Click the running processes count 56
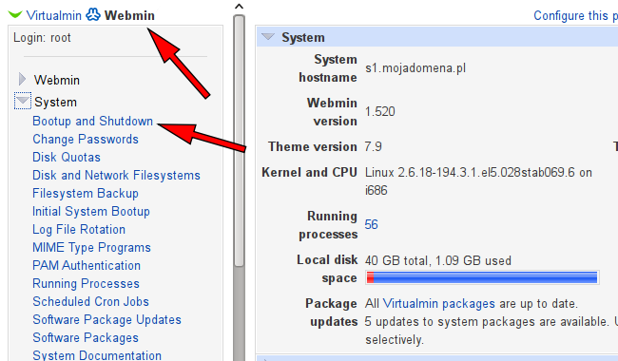This screenshot has height=361, width=618. point(371,224)
